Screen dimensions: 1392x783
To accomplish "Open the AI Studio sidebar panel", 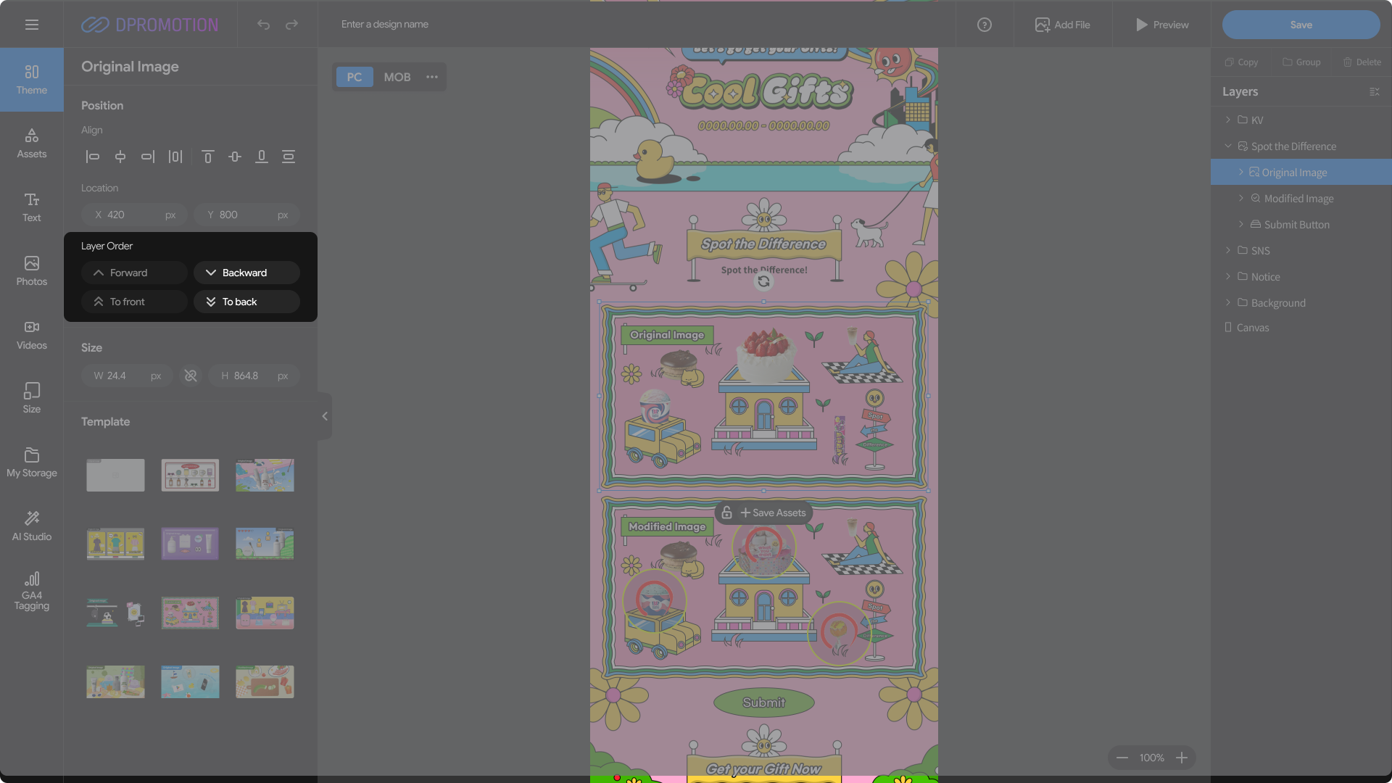I will click(31, 526).
